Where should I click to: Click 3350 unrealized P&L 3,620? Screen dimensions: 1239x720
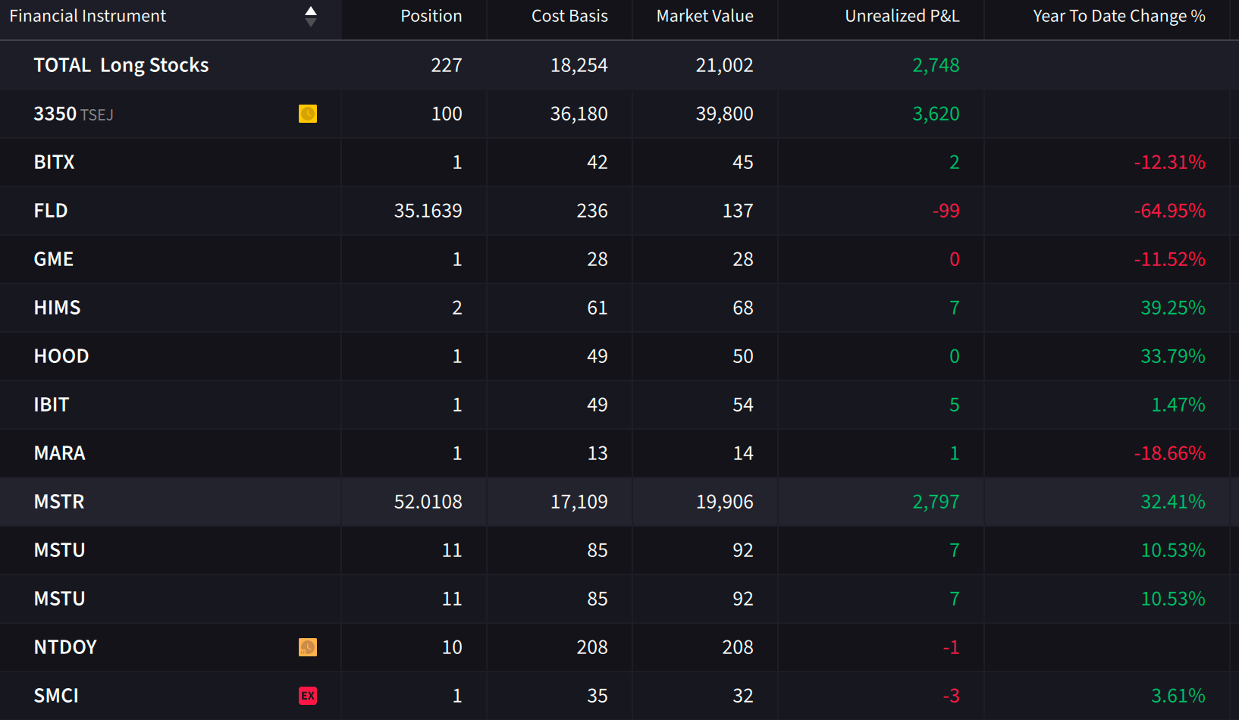pos(936,114)
